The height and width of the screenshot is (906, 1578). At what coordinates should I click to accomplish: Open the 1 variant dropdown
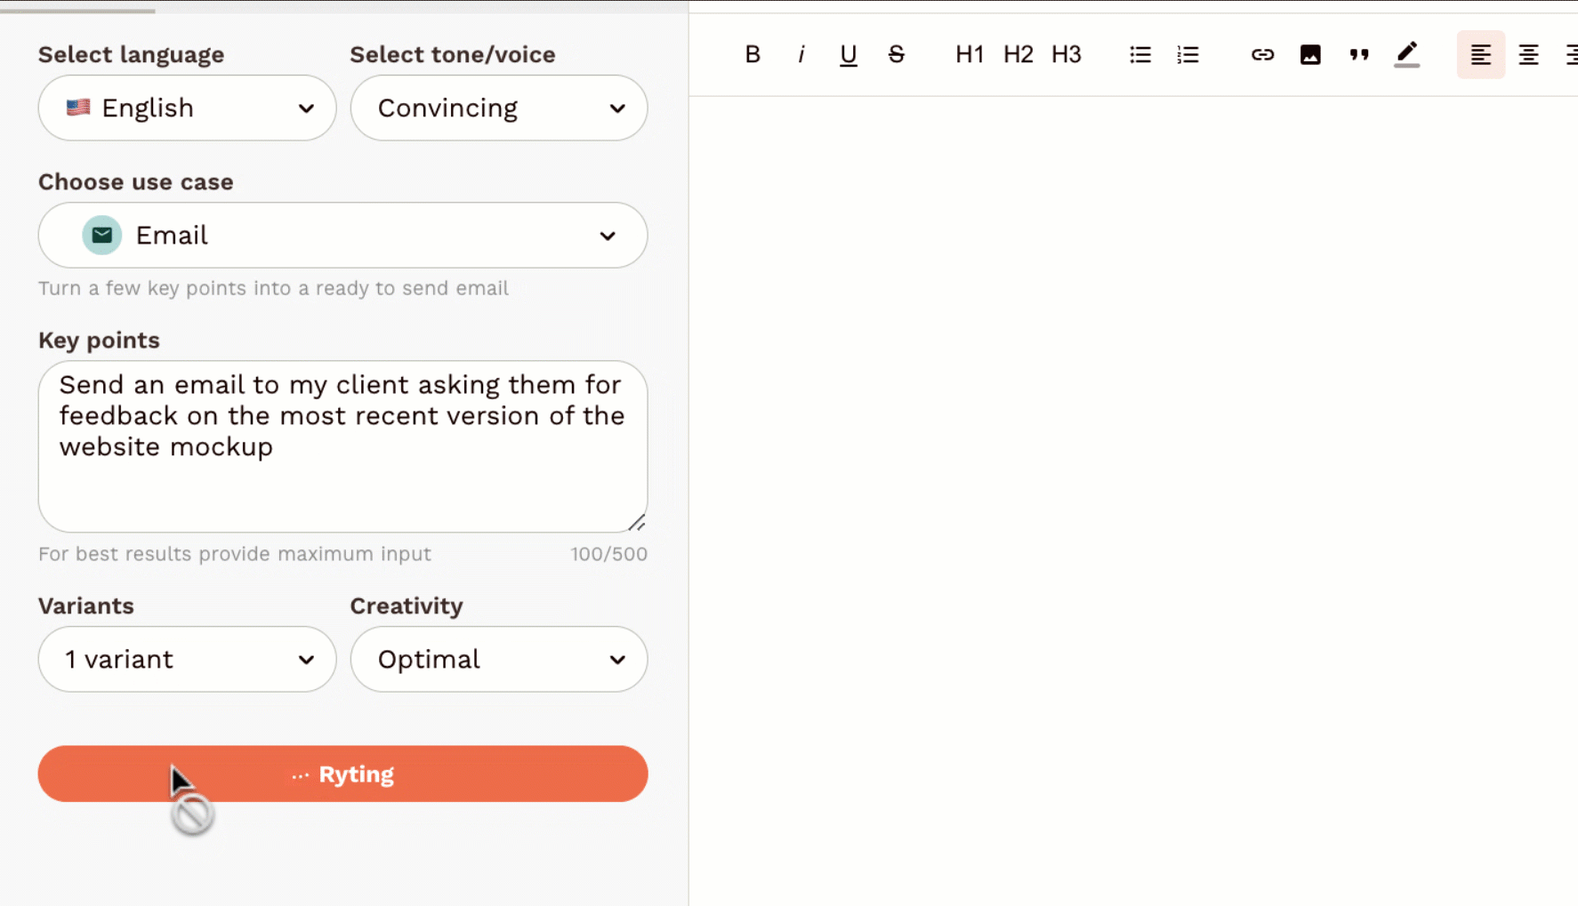(x=187, y=659)
